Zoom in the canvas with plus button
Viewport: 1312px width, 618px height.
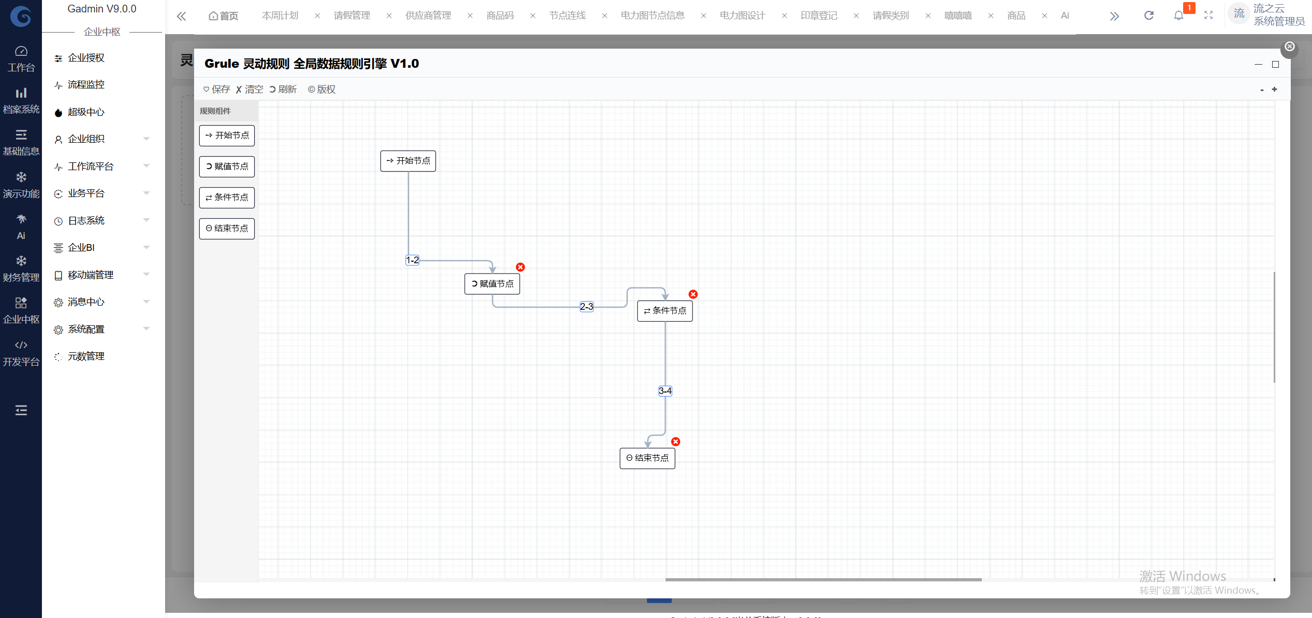click(1274, 89)
